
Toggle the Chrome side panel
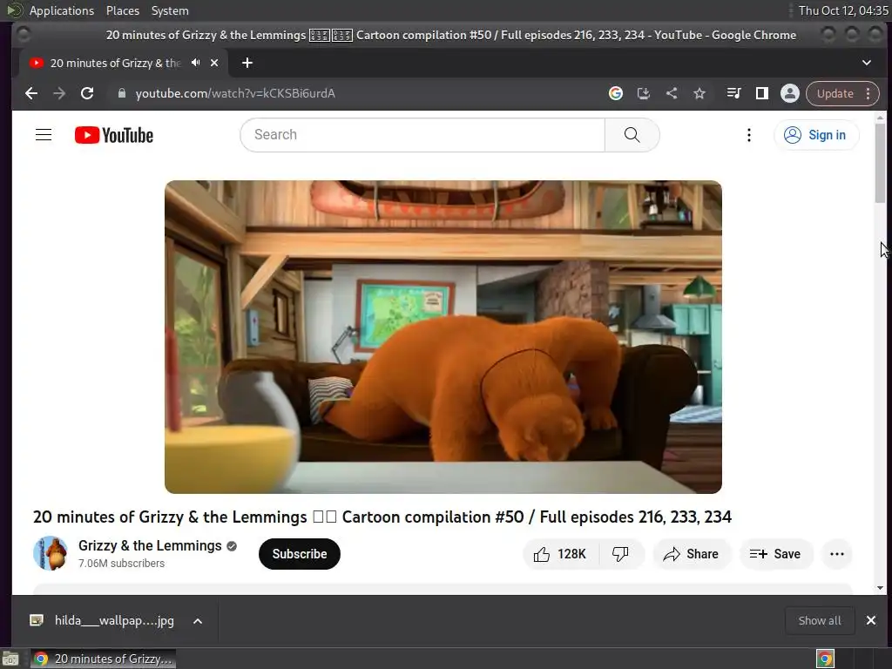click(762, 93)
